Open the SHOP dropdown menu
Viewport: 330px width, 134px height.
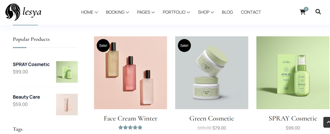(206, 12)
